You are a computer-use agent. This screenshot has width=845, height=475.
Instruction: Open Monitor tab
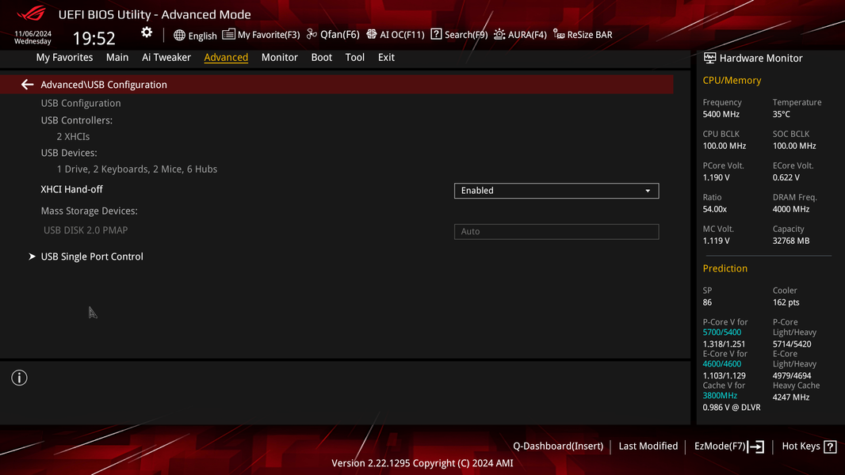point(279,57)
